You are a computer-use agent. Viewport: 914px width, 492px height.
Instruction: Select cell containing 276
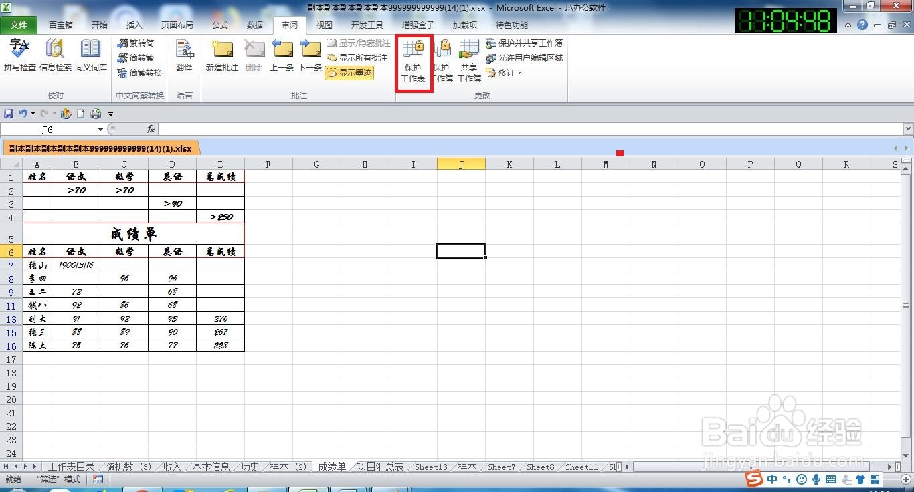click(x=220, y=318)
